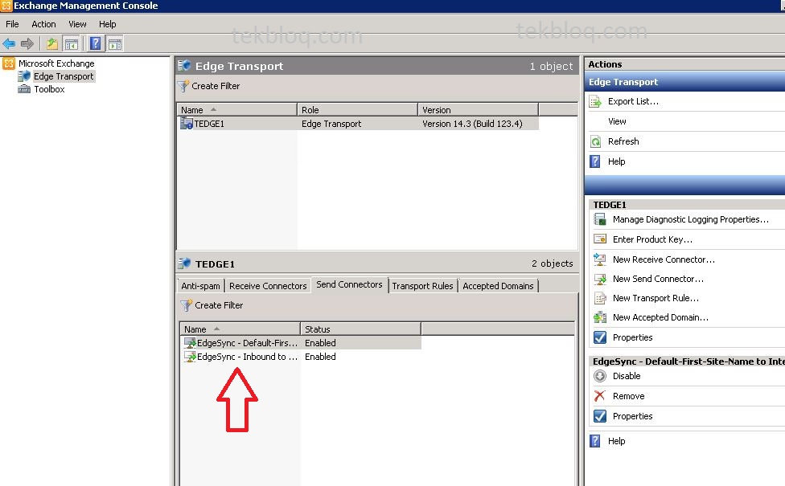Select the Send Connectors tab
Viewport: 785px width, 486px height.
point(349,284)
